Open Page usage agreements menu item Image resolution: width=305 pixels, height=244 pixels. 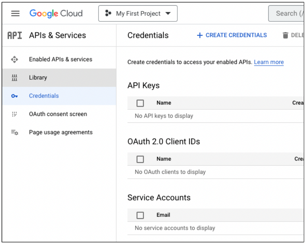coord(61,132)
